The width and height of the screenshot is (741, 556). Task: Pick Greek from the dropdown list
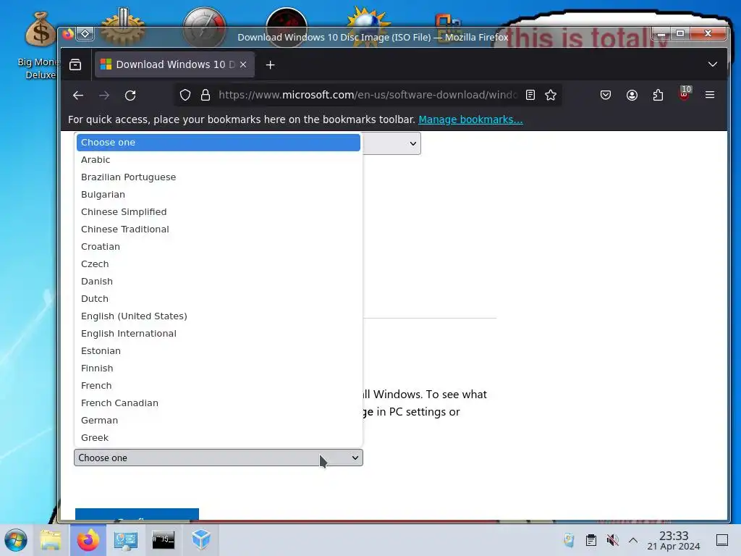coord(219,438)
